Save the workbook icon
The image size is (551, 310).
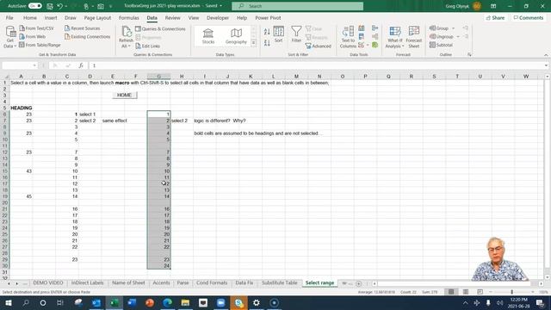coord(50,6)
